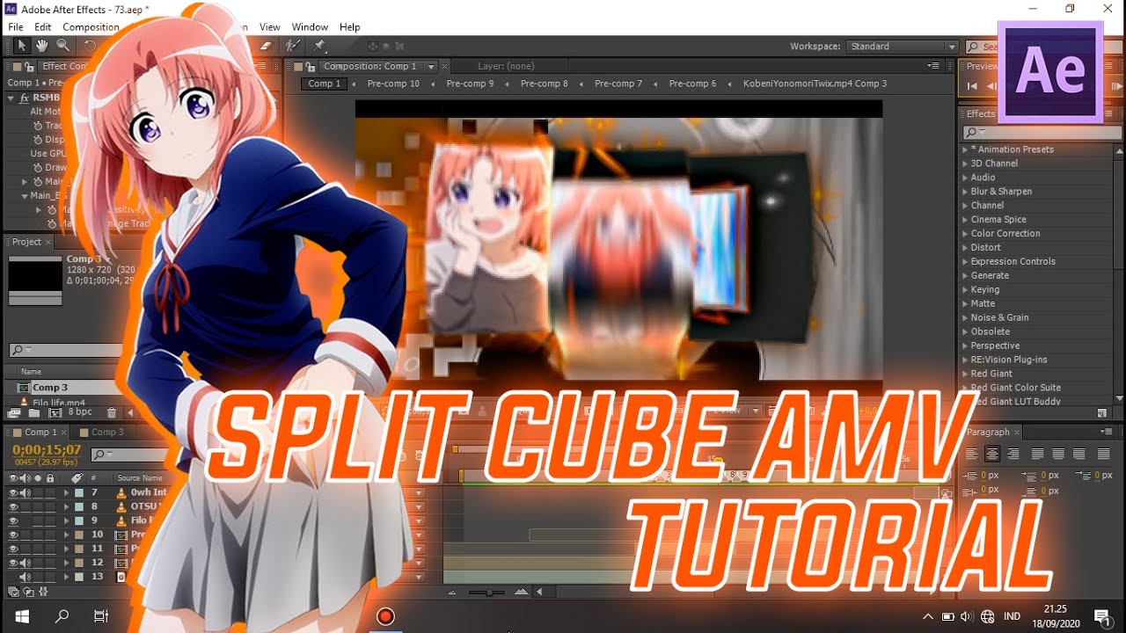
Task: Click KobeniYonomoriTwix.mp4 Comp 3 navigator item
Action: pos(815,84)
